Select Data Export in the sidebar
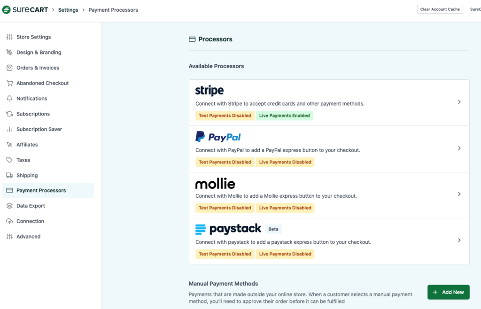The height and width of the screenshot is (309, 481). click(x=31, y=206)
